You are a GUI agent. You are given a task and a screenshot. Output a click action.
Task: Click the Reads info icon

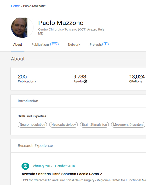[85, 81]
